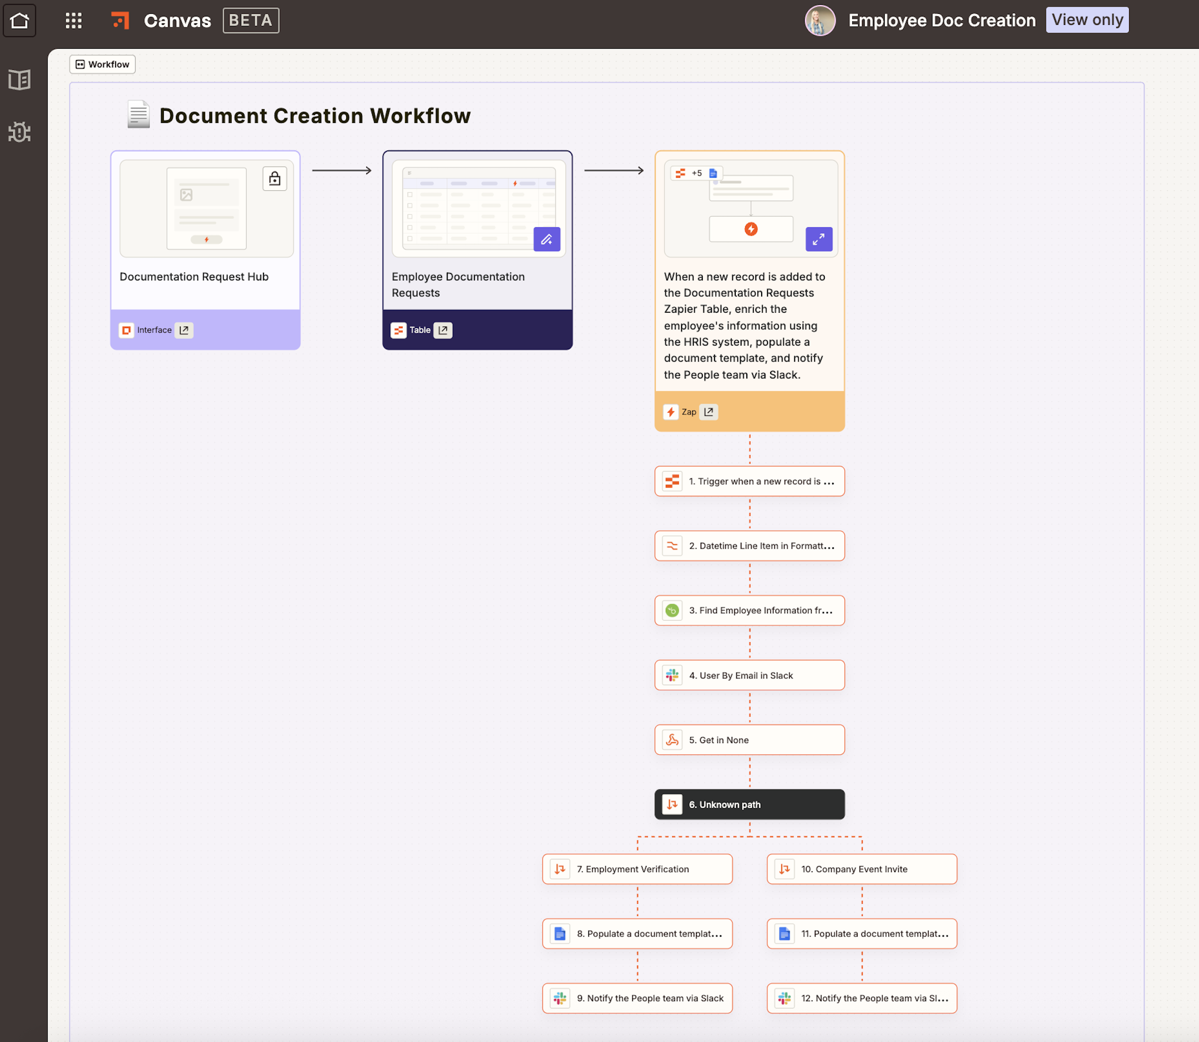This screenshot has height=1042, width=1199.
Task: Open Interface in new window icon
Action: pos(184,330)
